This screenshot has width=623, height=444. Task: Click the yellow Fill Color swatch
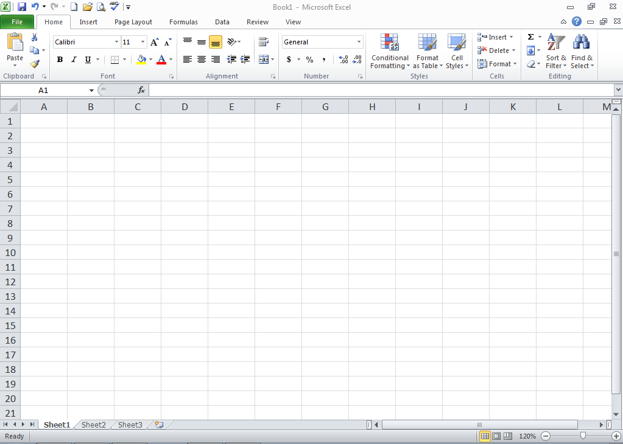pos(141,60)
